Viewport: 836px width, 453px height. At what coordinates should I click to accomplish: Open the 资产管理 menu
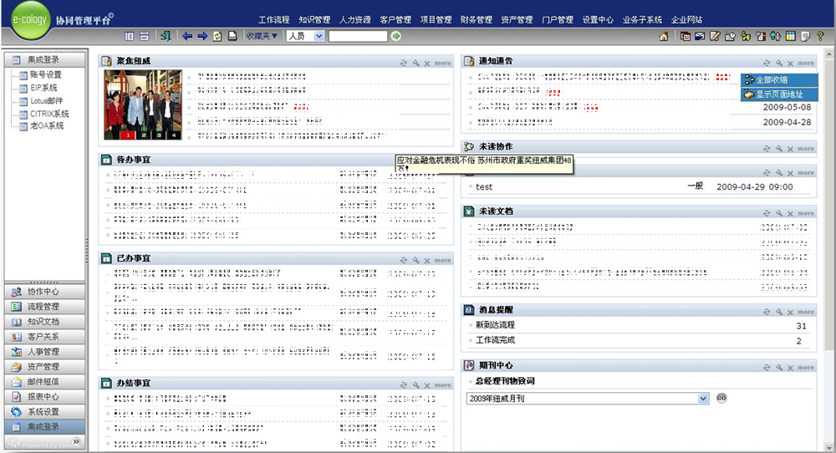pyautogui.click(x=517, y=20)
